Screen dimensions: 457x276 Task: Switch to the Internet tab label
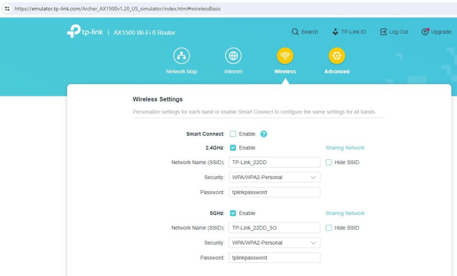pos(233,71)
